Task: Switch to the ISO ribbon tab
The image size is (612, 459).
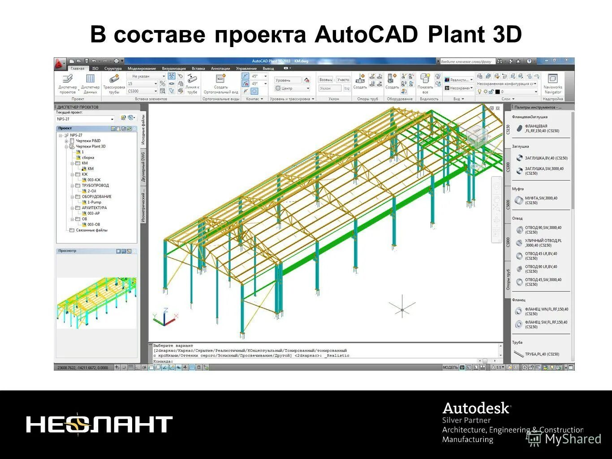Action: (x=95, y=69)
